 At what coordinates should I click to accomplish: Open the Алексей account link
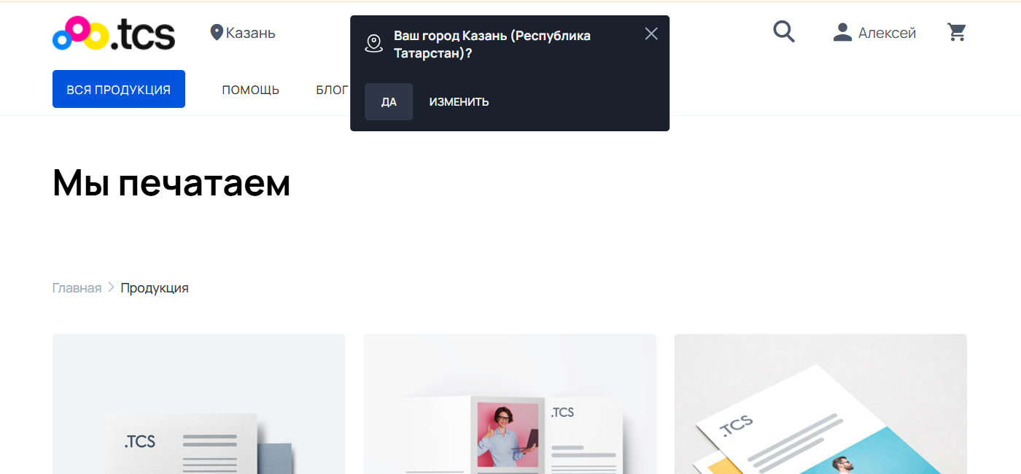(x=887, y=33)
